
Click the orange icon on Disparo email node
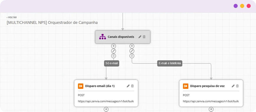81,86
